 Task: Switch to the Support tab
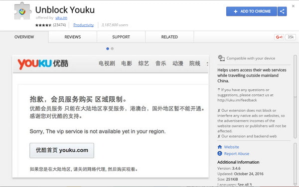pyautogui.click(x=121, y=37)
